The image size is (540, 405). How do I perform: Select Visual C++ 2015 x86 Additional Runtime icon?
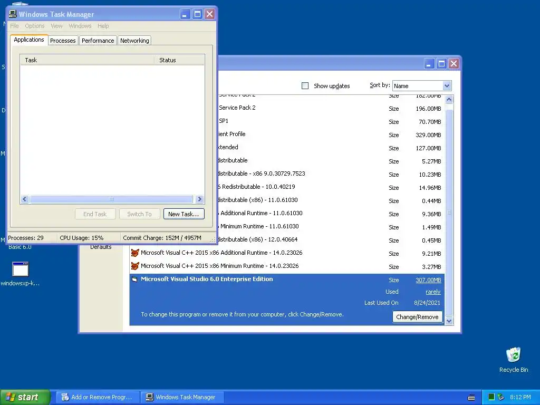click(x=135, y=253)
